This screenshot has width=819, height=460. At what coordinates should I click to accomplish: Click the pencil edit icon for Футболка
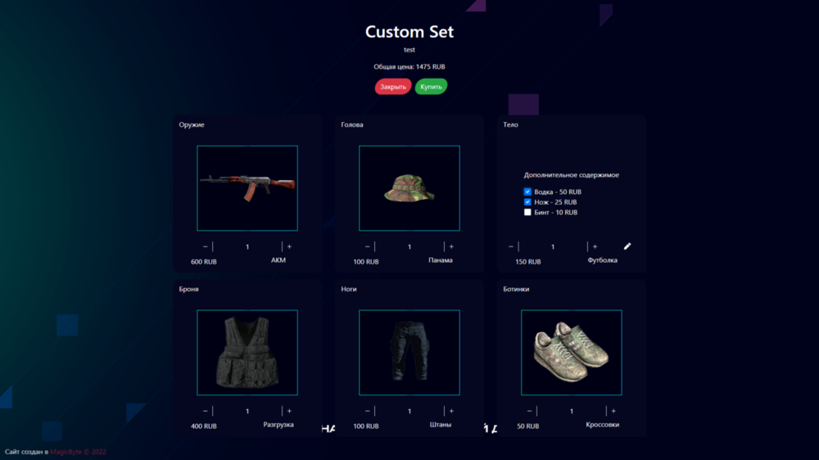627,246
